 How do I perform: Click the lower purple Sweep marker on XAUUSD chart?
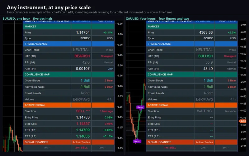pyautogui.click(x=137, y=141)
